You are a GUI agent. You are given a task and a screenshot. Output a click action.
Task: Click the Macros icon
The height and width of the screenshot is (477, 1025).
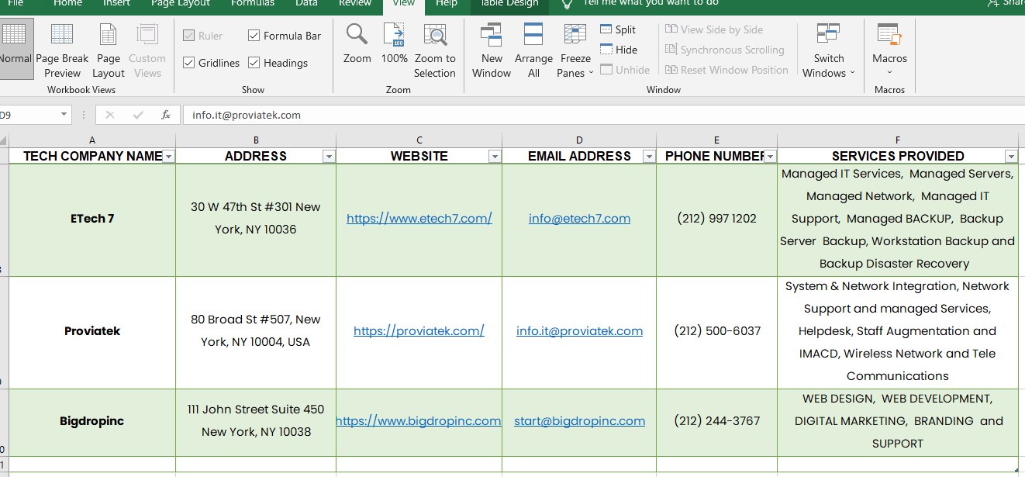(889, 35)
